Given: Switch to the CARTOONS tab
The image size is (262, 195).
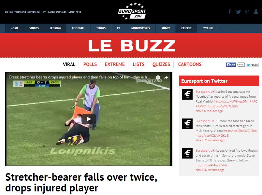Looking at the screenshot, I should pyautogui.click(x=190, y=64).
